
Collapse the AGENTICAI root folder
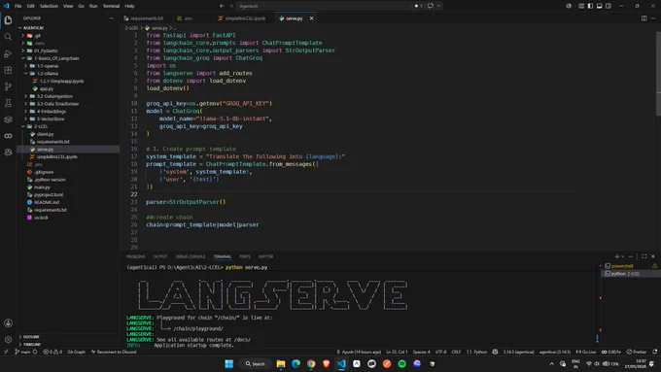pyautogui.click(x=34, y=28)
